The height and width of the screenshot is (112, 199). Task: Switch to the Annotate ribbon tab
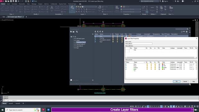[x=14, y=4]
